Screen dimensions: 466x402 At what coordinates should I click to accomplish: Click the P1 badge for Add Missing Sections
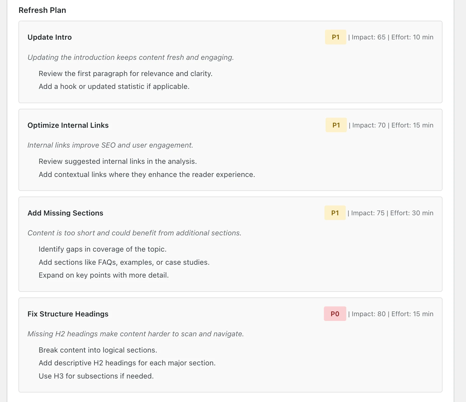[335, 213]
